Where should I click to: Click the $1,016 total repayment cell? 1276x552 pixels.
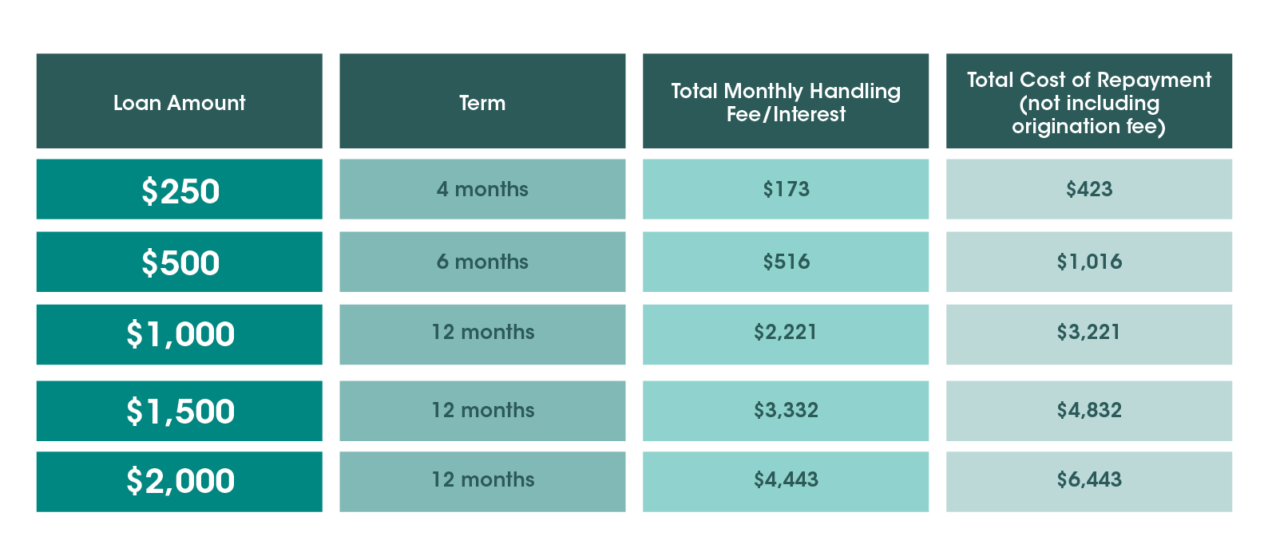click(1089, 262)
